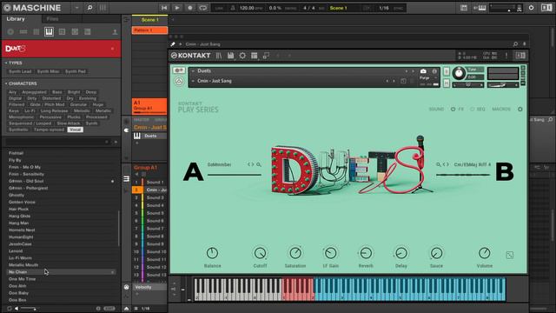The image size is (556, 313).
Task: Toggle the metronome icon
Action: tap(233, 8)
